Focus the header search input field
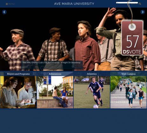The height and width of the screenshot is (133, 147). [127, 3]
